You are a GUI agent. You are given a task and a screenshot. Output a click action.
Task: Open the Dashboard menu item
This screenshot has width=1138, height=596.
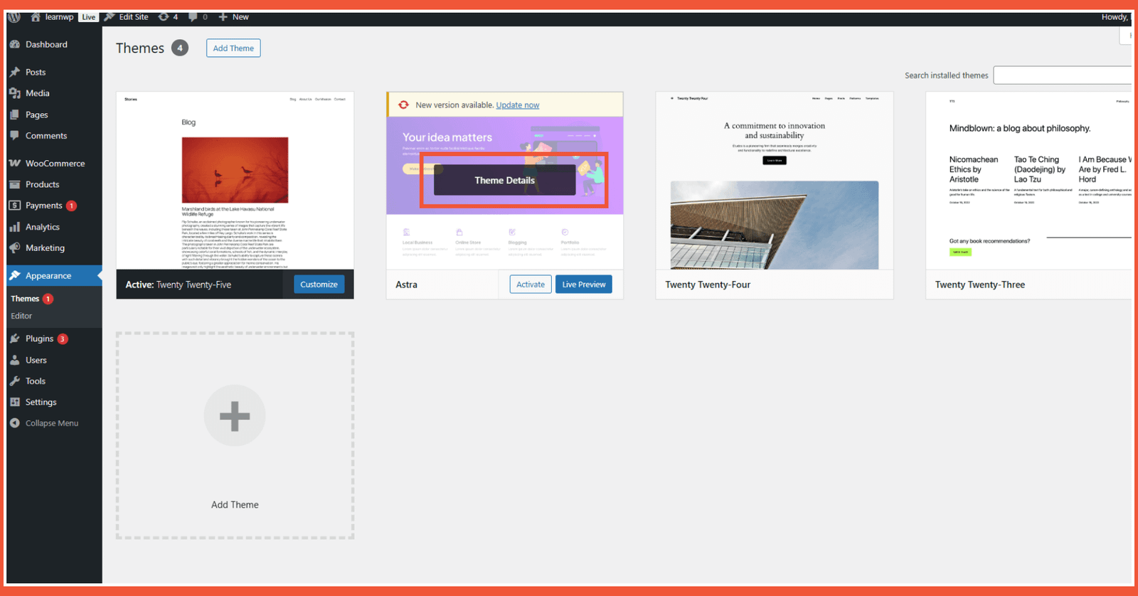(46, 44)
